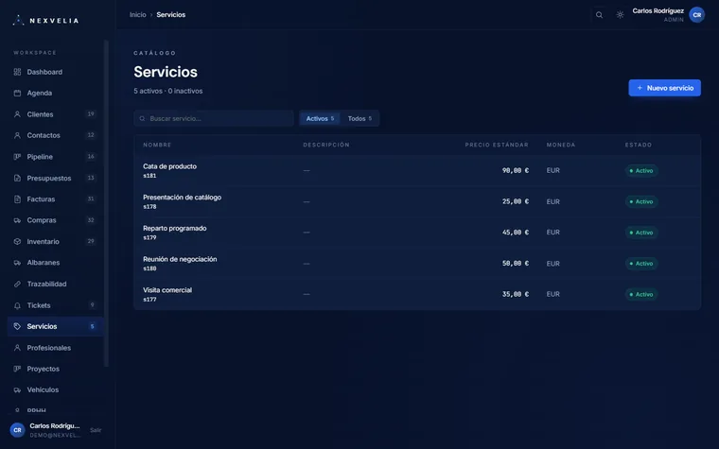Click the CR avatar in top bar
Screen dimensions: 719x449
pos(696,15)
